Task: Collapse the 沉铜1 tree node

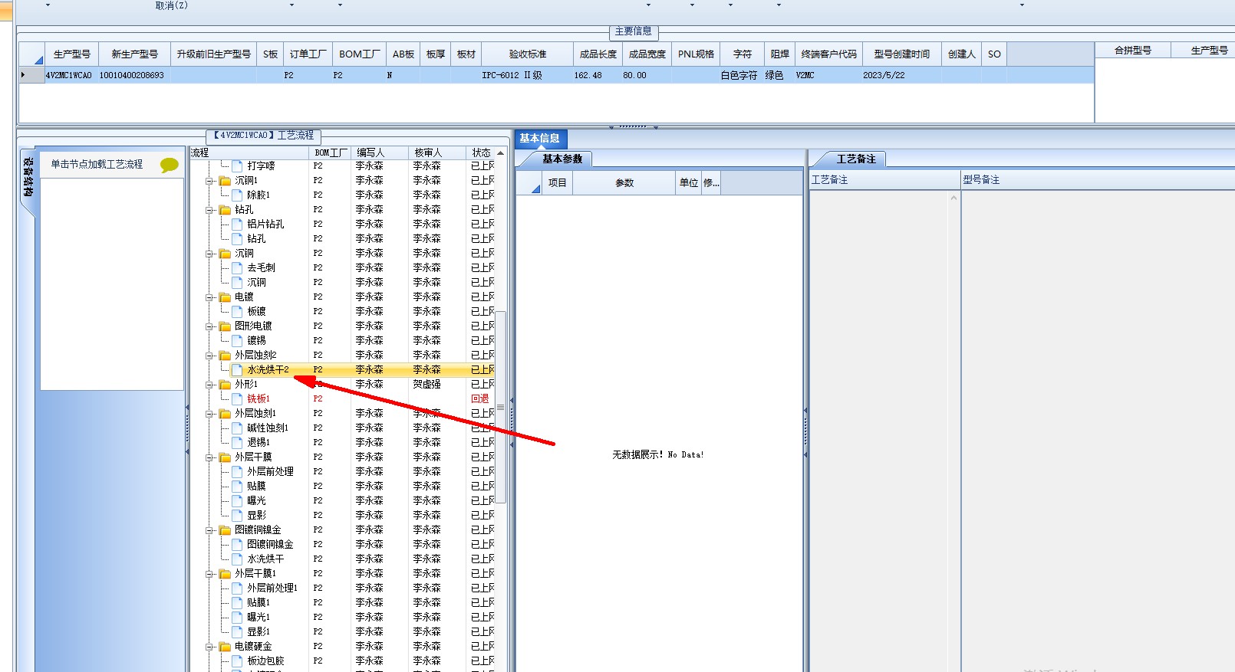Action: (209, 181)
